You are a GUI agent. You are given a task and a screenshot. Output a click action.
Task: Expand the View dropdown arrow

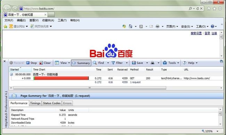[69, 63]
